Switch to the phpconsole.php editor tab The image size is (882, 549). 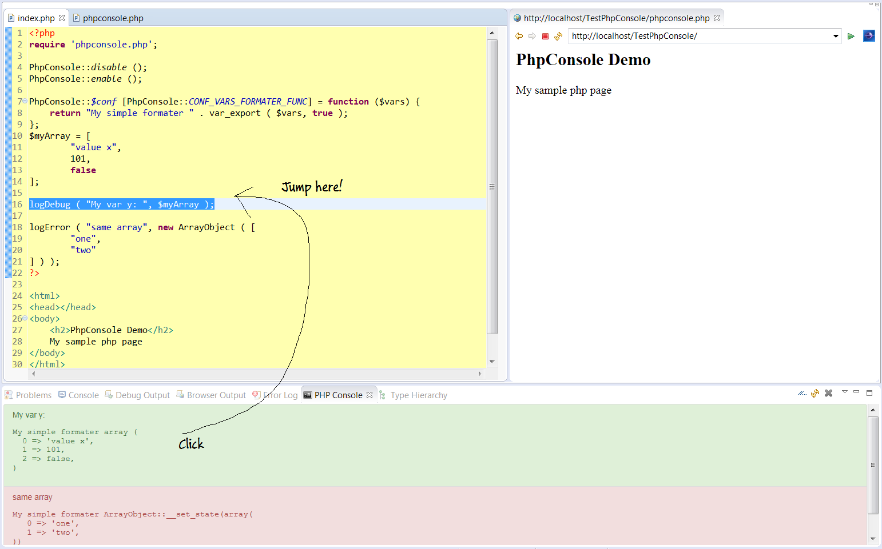click(x=108, y=18)
